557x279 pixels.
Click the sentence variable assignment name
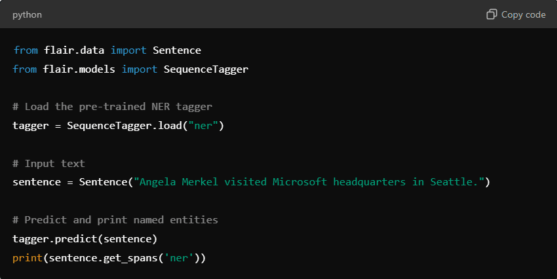37,181
